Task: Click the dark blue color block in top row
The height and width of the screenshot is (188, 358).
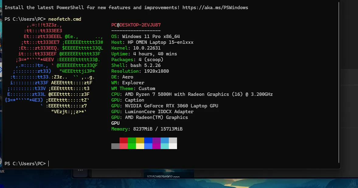Action: 148,140
